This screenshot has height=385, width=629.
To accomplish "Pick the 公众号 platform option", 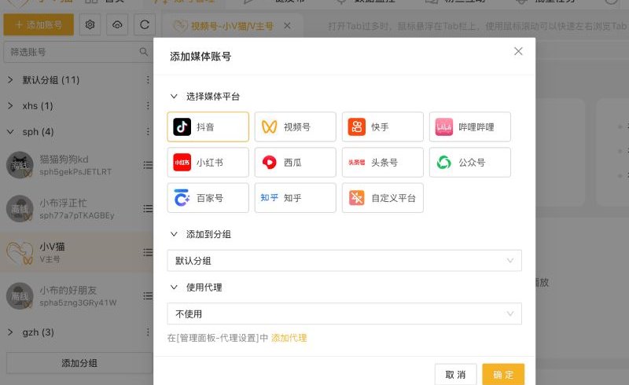I will coord(470,163).
